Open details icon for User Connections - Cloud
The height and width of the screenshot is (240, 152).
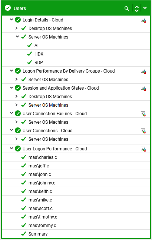(x=143, y=131)
